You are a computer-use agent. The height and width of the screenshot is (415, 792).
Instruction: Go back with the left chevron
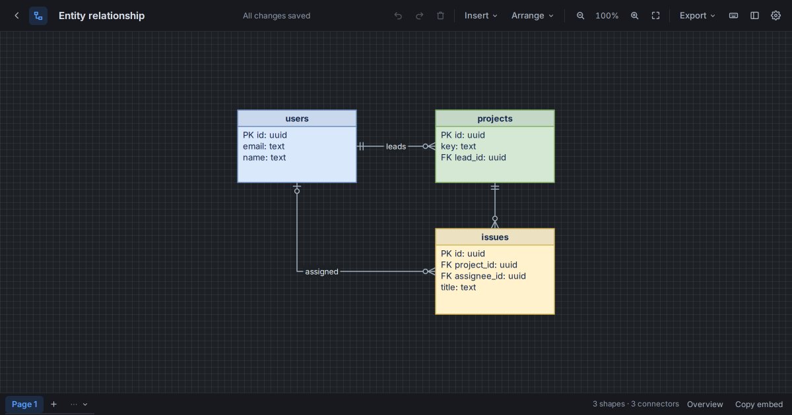[x=16, y=16]
